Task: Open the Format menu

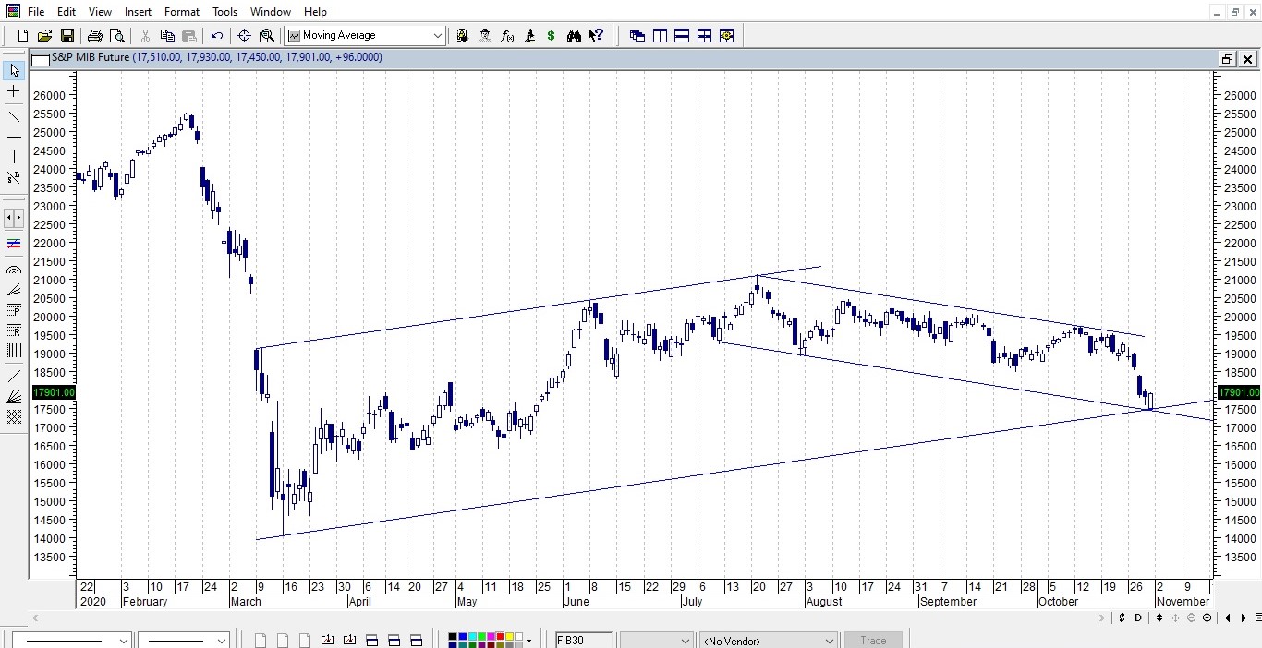Action: 182,12
